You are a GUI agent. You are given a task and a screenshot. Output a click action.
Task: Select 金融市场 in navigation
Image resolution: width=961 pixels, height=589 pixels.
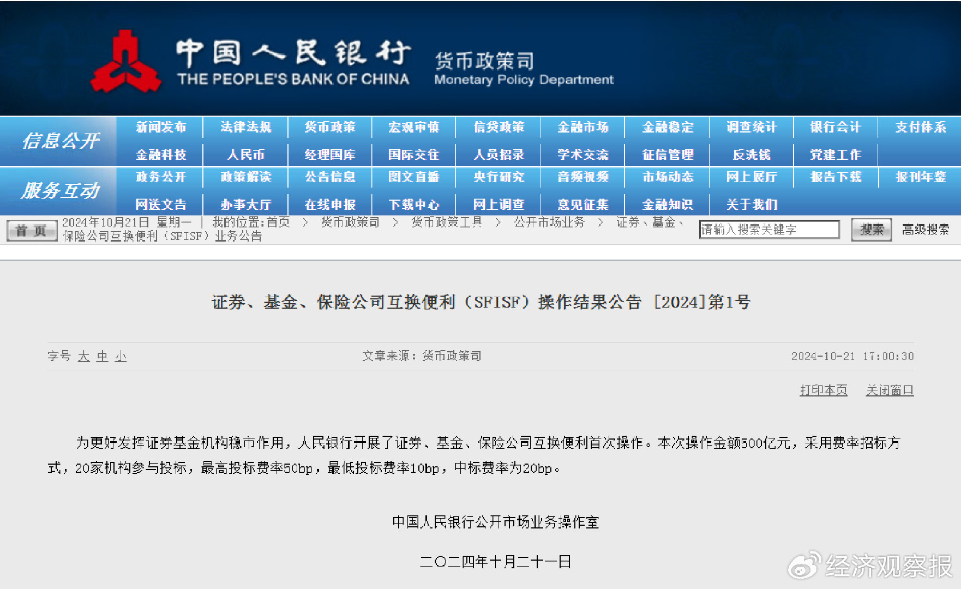click(x=582, y=127)
